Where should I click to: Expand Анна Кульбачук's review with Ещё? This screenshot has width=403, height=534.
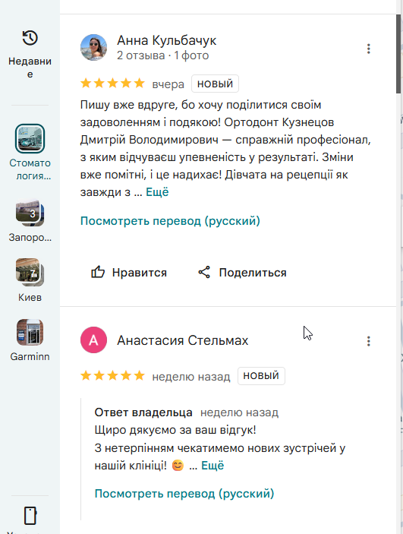click(x=157, y=192)
